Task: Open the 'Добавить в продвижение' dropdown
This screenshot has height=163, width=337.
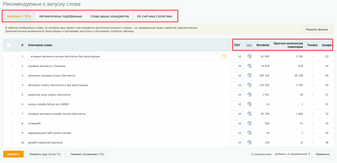Action: pos(292,154)
